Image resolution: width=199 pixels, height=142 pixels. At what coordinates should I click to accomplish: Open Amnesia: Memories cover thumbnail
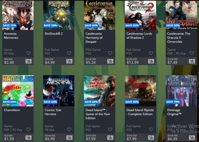[x=18, y=15]
